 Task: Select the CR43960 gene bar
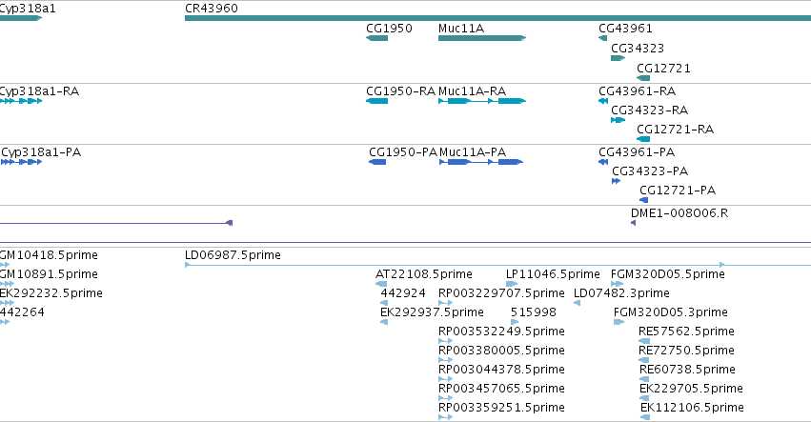tap(497, 18)
